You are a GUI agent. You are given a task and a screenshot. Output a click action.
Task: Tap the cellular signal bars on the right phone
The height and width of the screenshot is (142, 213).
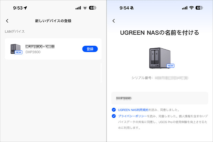pos(185,8)
